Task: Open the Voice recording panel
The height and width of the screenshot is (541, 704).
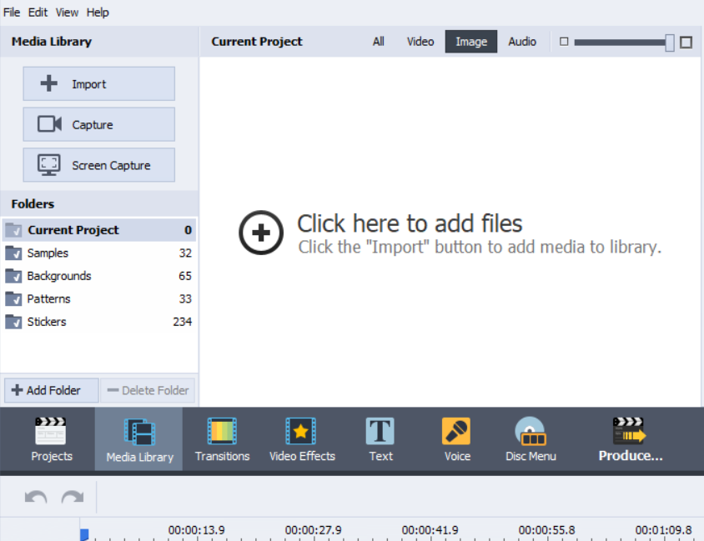Action: click(456, 439)
